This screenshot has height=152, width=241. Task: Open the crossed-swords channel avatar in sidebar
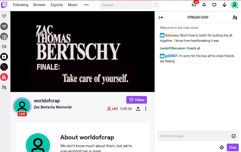click(x=4, y=67)
